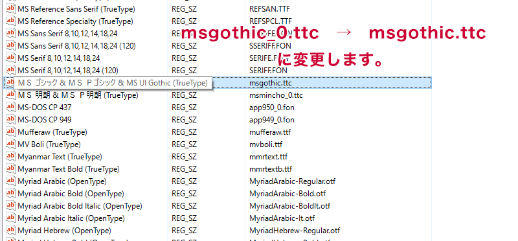Click the REG_SZ type cell in the Mufferaw row

(184, 133)
